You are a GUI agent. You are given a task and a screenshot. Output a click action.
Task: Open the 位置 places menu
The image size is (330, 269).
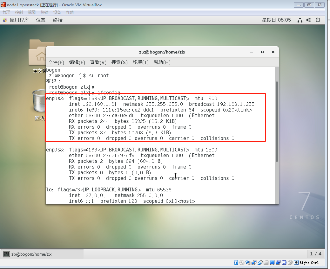41,20
